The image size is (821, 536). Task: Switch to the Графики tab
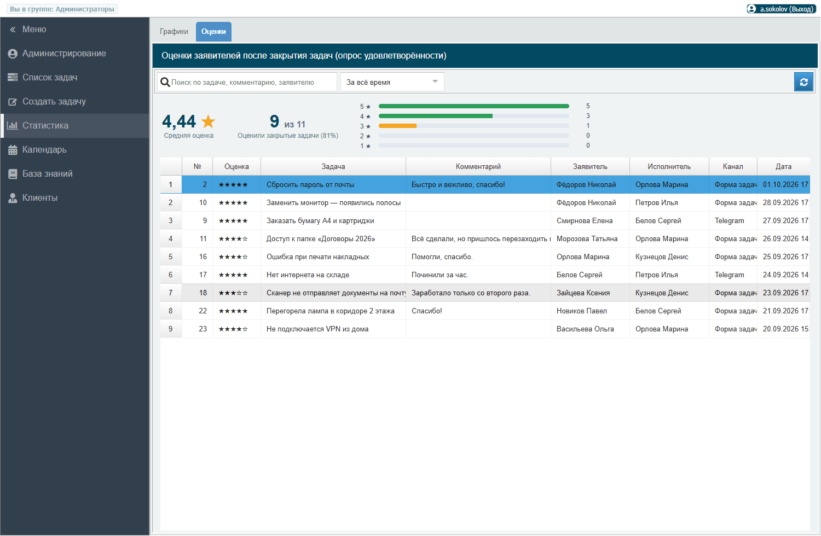(174, 32)
